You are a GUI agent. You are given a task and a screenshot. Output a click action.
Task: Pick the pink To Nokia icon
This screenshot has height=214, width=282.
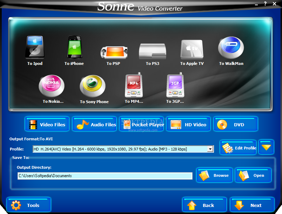(52, 86)
